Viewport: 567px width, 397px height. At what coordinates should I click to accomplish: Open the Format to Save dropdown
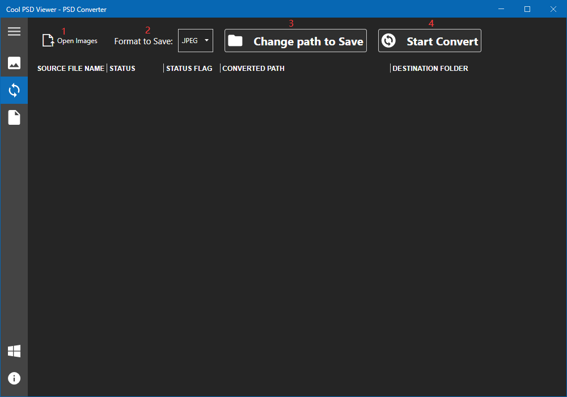click(195, 40)
